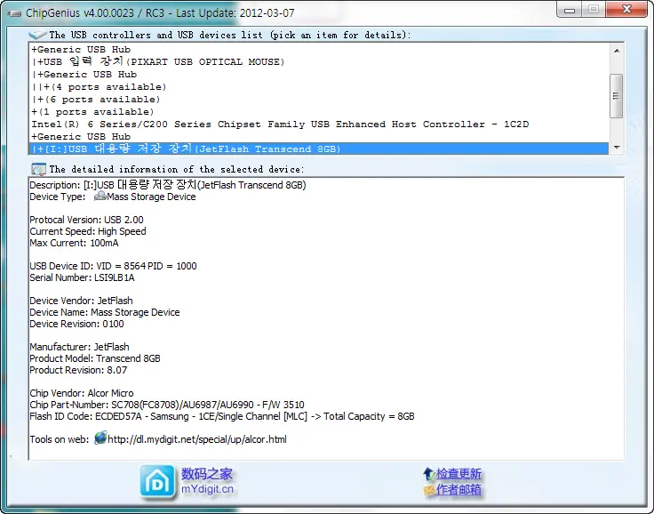The height and width of the screenshot is (514, 654).
Task: Click the device list scrollbar down arrow
Action: click(x=617, y=148)
